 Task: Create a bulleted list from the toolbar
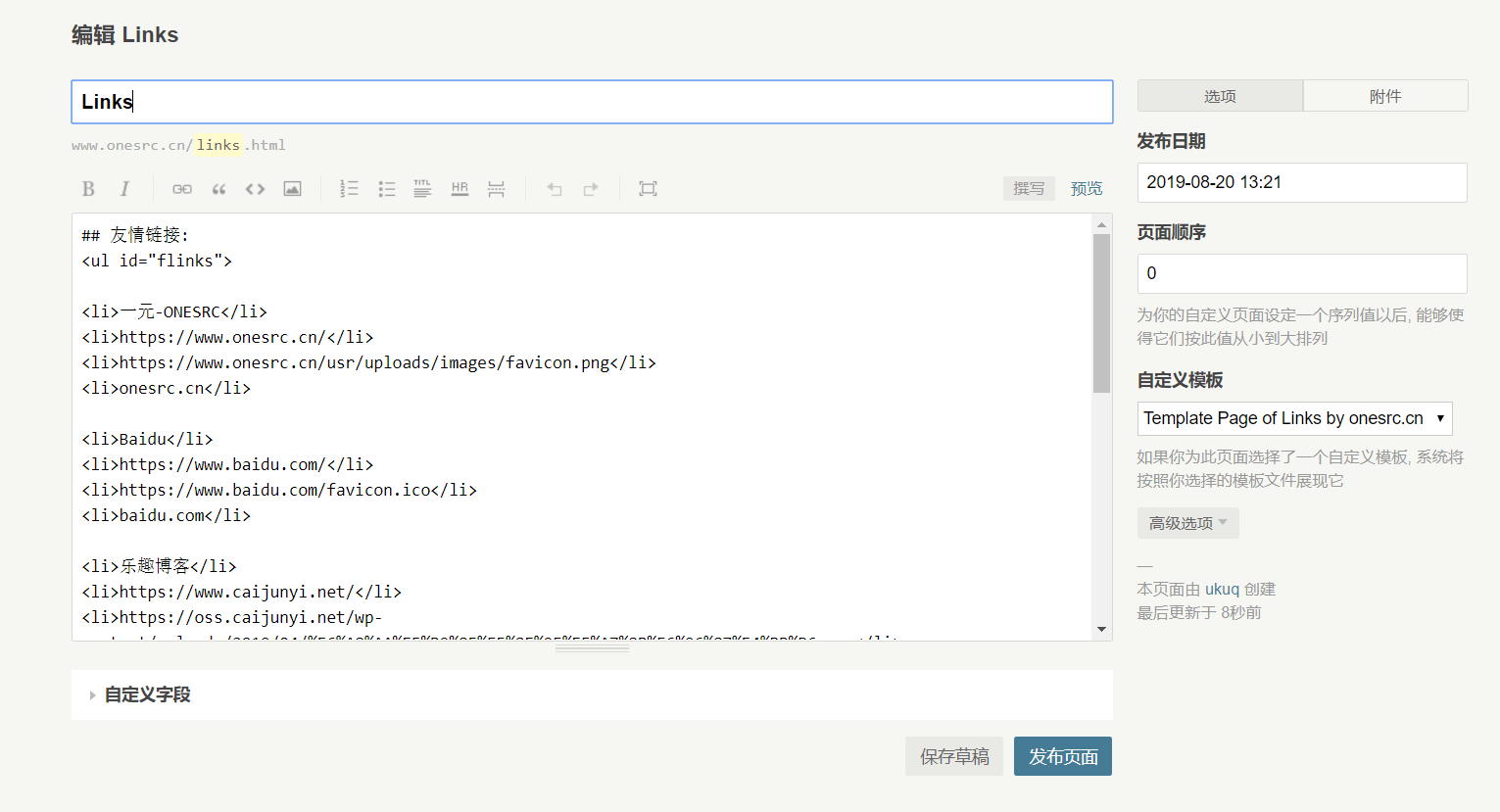(386, 189)
